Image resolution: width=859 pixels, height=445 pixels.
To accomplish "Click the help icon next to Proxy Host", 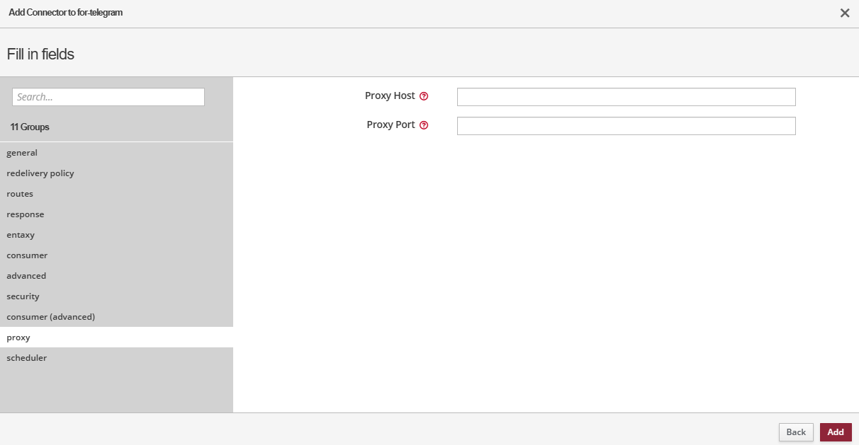I will tap(424, 96).
